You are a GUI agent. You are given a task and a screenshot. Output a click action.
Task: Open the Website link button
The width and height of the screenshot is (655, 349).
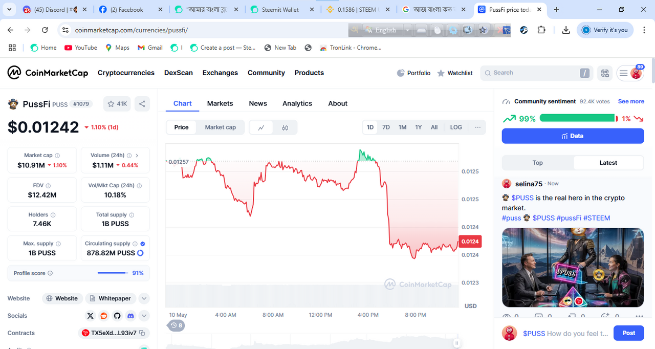(62, 298)
